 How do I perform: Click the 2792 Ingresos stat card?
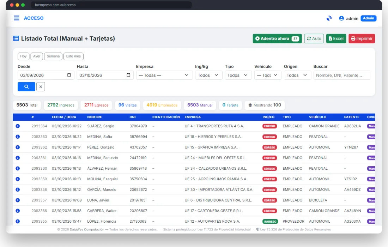61,105
